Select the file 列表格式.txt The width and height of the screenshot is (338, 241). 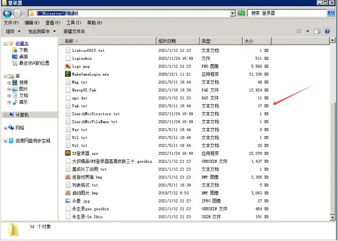pos(85,185)
